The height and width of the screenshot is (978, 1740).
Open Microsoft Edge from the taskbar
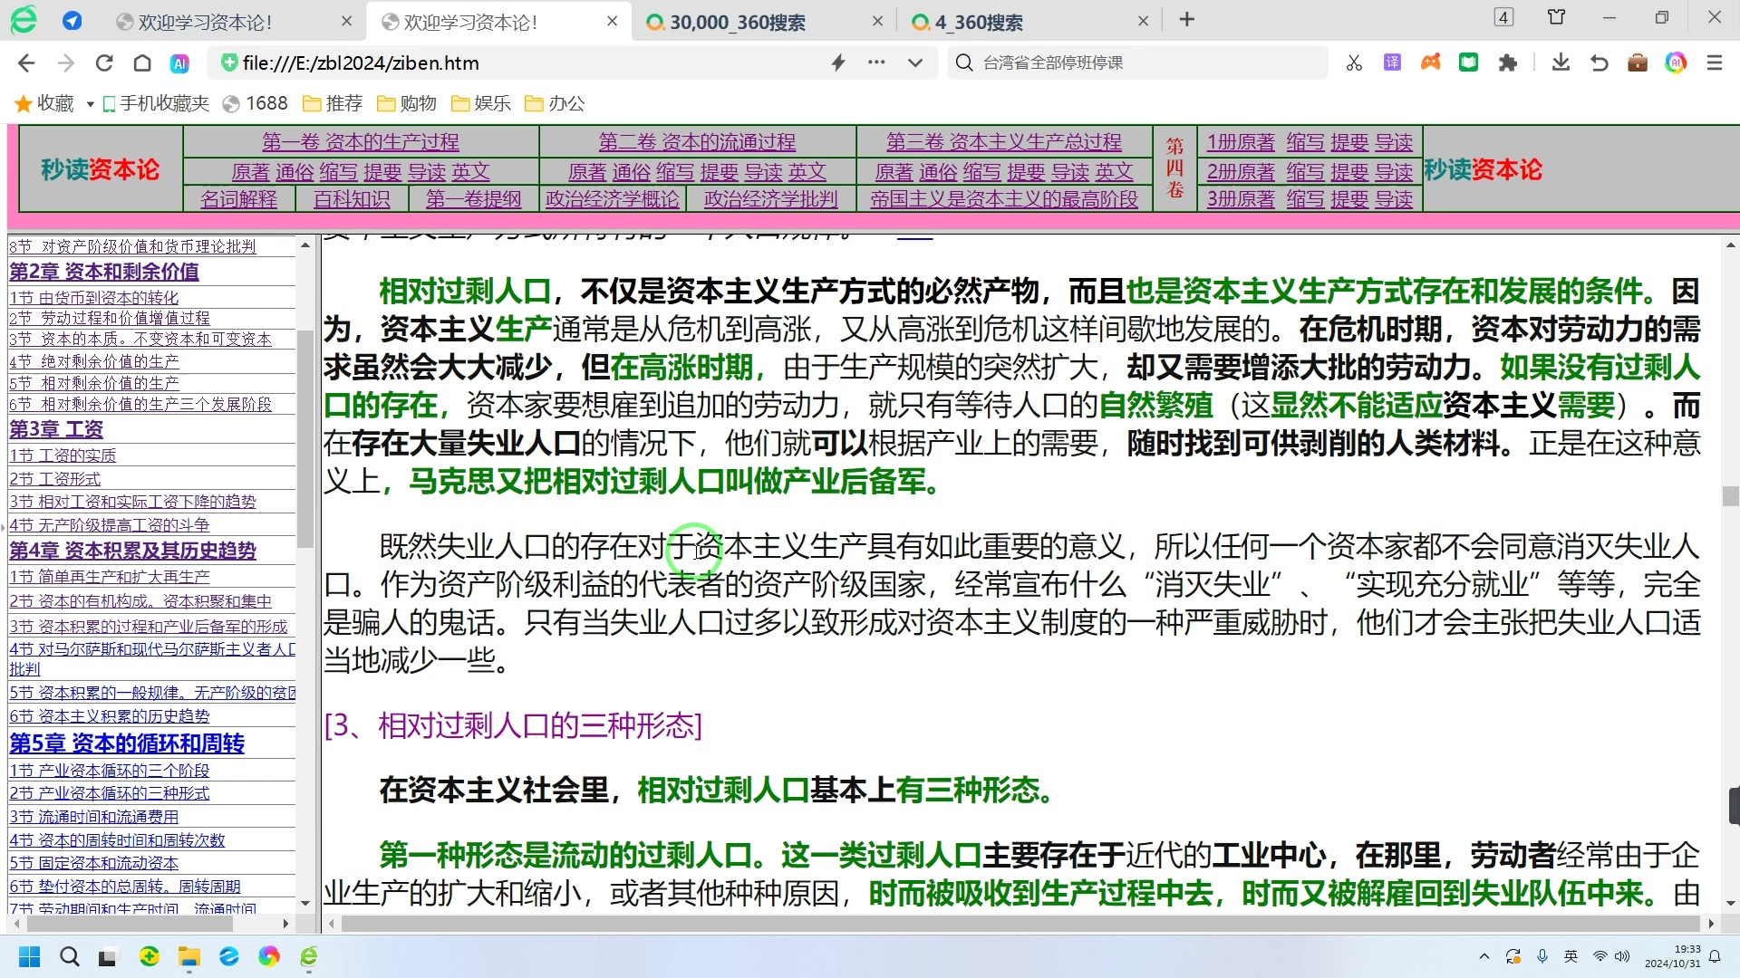click(229, 956)
